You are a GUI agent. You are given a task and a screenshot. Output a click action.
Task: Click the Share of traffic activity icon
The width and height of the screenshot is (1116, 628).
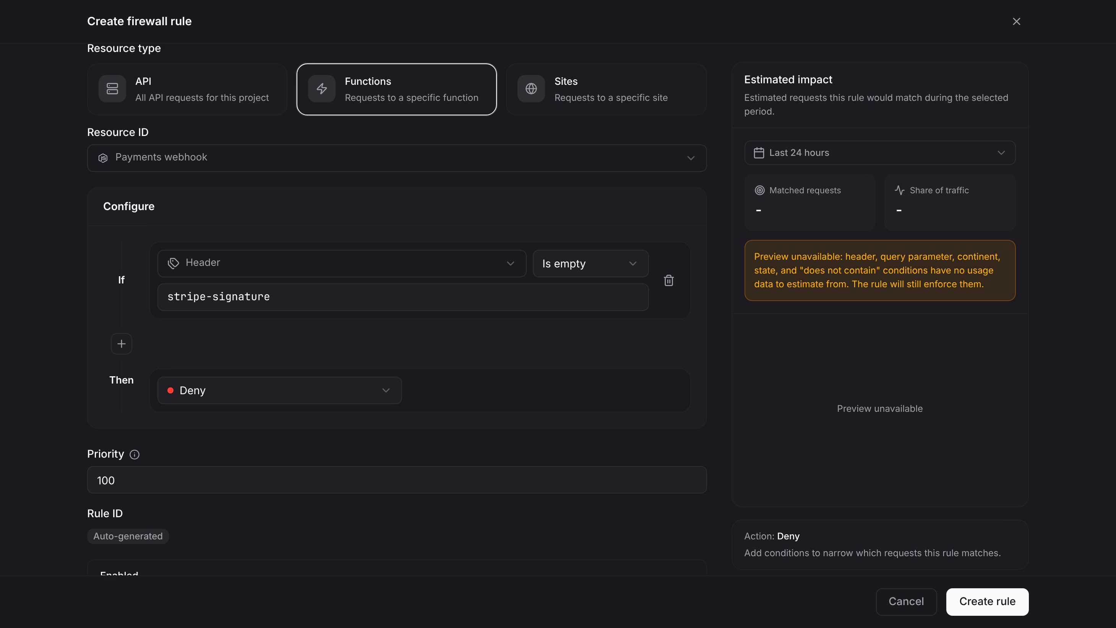(899, 190)
